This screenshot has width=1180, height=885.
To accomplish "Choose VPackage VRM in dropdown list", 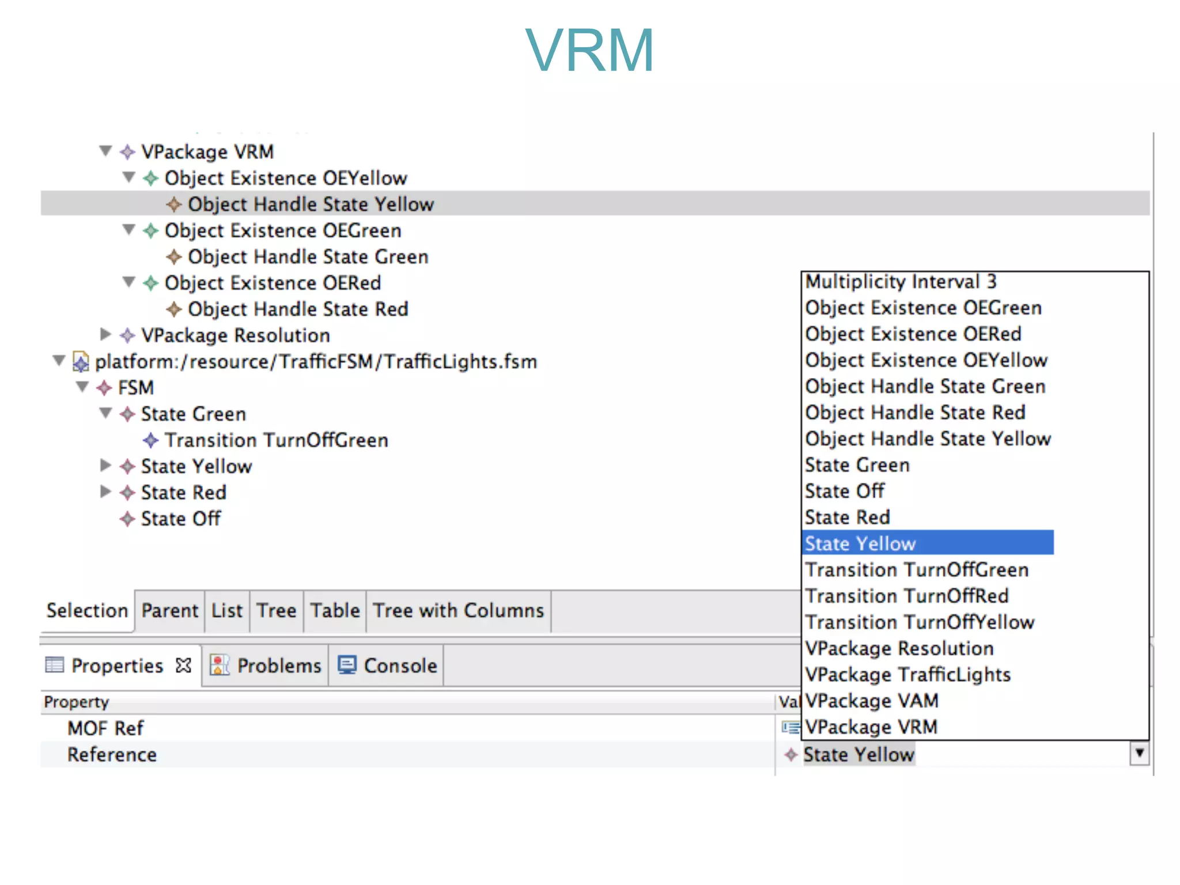I will [871, 728].
